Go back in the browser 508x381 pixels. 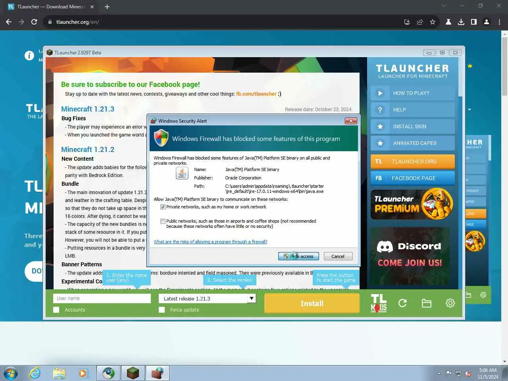(x=9, y=22)
